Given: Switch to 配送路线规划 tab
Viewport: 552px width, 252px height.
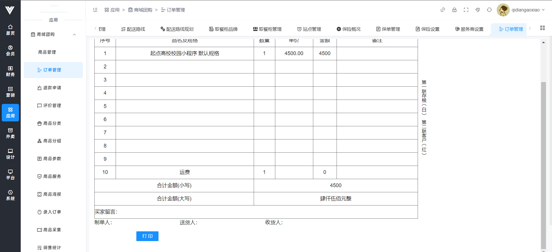Looking at the screenshot, I should 177,29.
